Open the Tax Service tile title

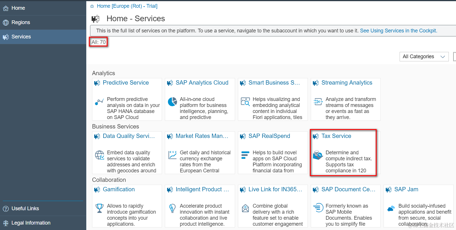(x=336, y=136)
